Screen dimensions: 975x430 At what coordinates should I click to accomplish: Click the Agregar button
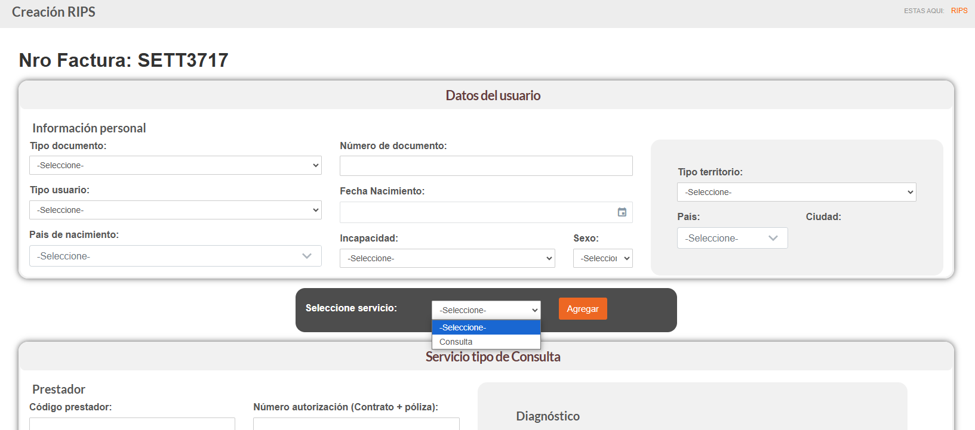[x=583, y=309]
